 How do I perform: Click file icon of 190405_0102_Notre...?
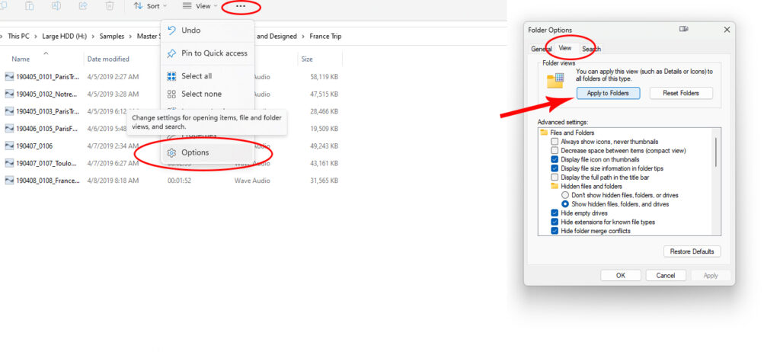point(9,94)
